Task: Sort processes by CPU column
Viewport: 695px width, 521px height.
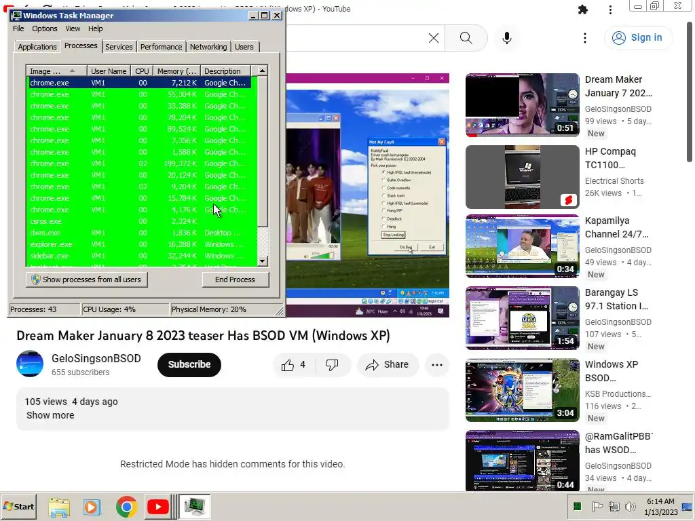Action: tap(142, 71)
